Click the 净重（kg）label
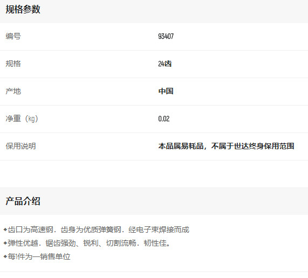The image size is (308, 278). [x=22, y=119]
